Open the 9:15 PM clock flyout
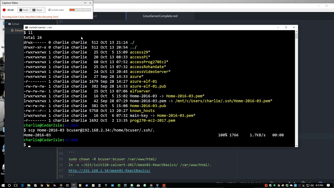The width and height of the screenshot is (334, 188). (x=319, y=185)
